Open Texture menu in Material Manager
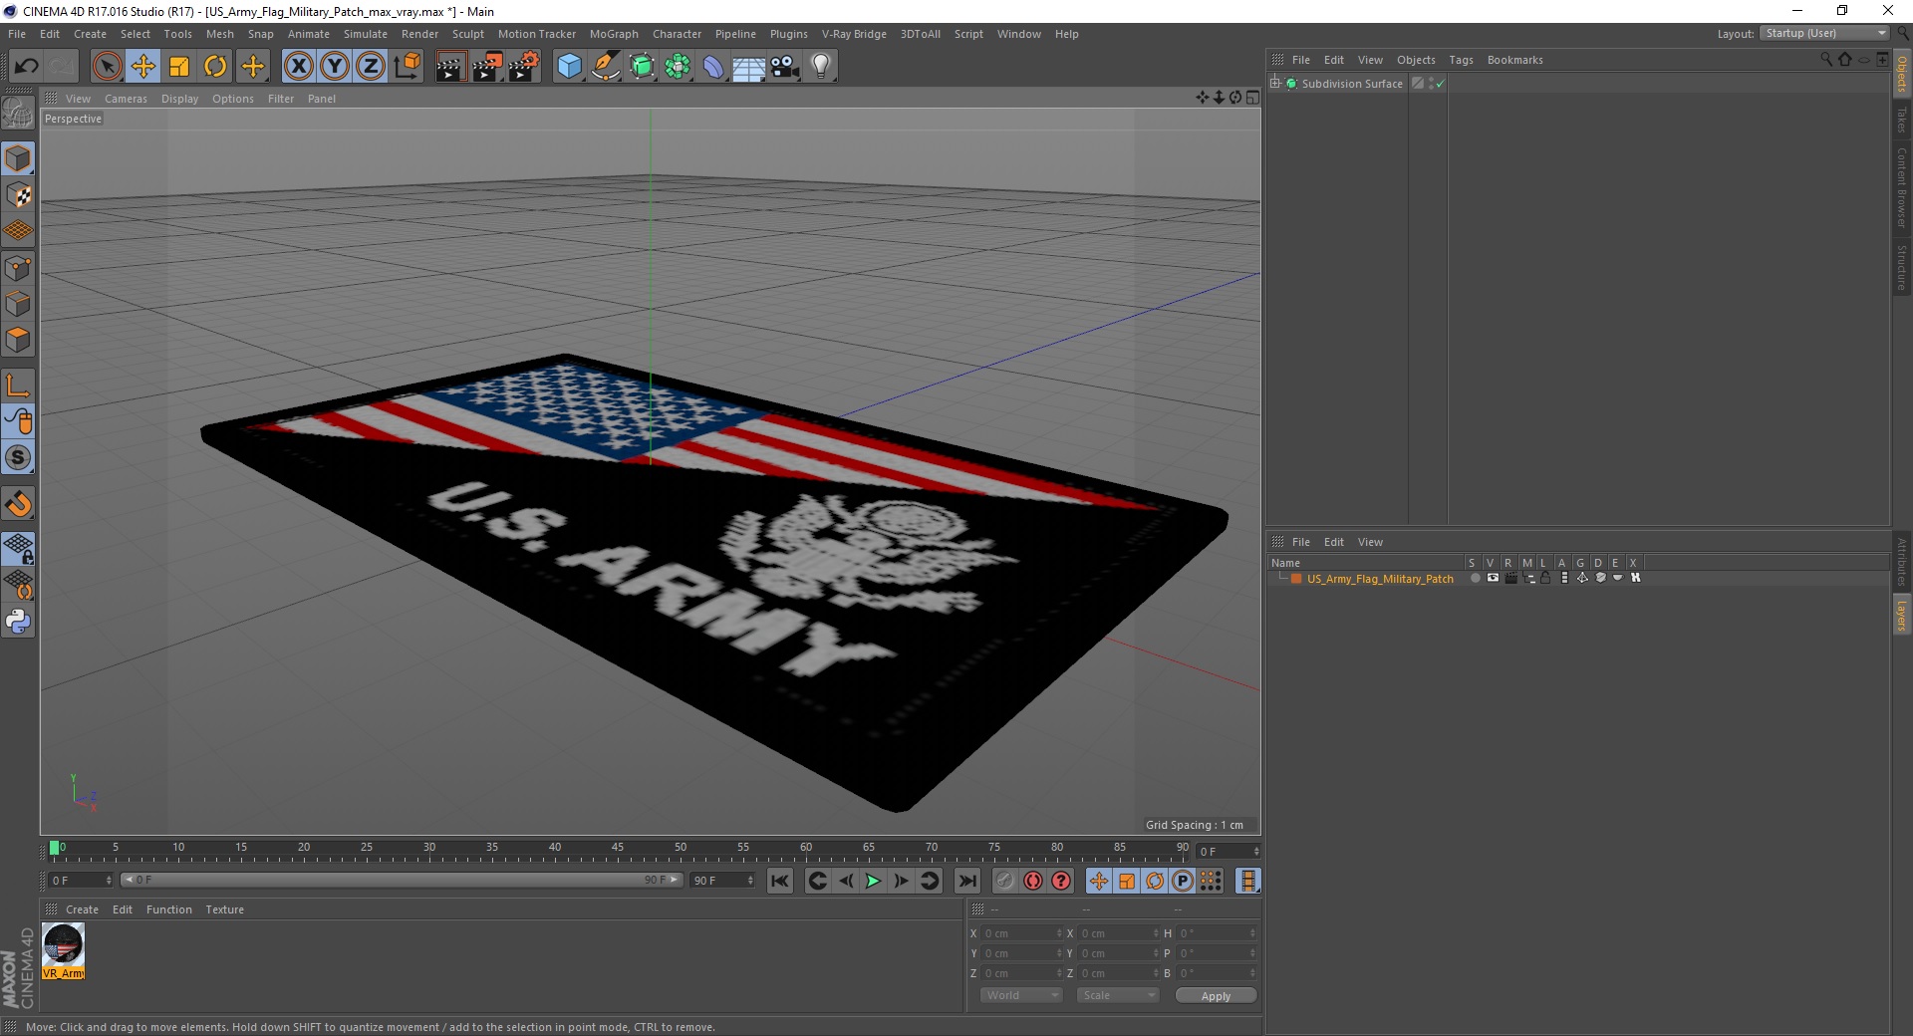1913x1036 pixels. (x=224, y=909)
